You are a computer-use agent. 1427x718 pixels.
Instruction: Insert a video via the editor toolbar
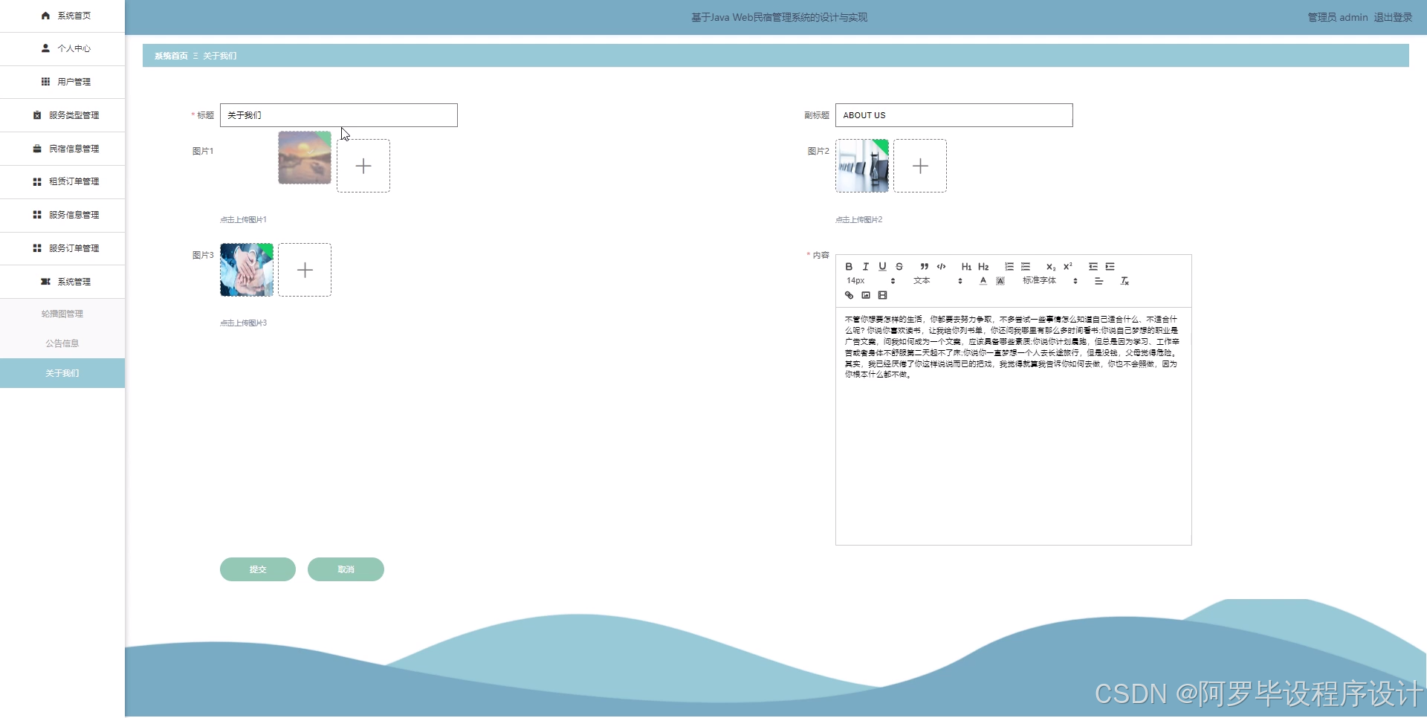(882, 295)
